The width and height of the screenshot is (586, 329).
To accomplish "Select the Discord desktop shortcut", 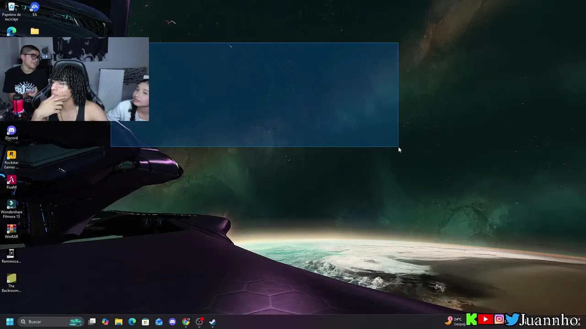I will (11, 133).
